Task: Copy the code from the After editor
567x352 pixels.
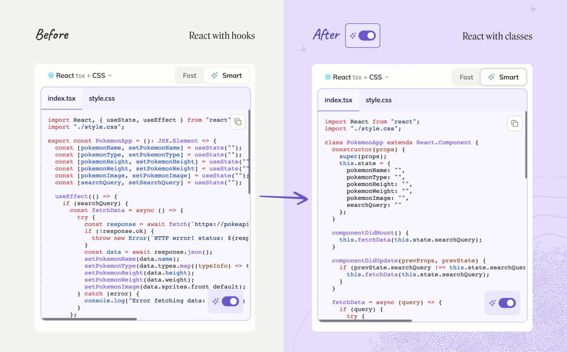Action: (515, 123)
